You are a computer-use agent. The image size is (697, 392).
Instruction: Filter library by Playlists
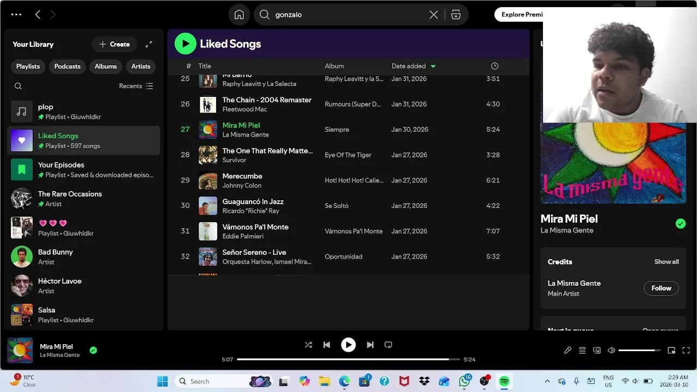point(28,66)
